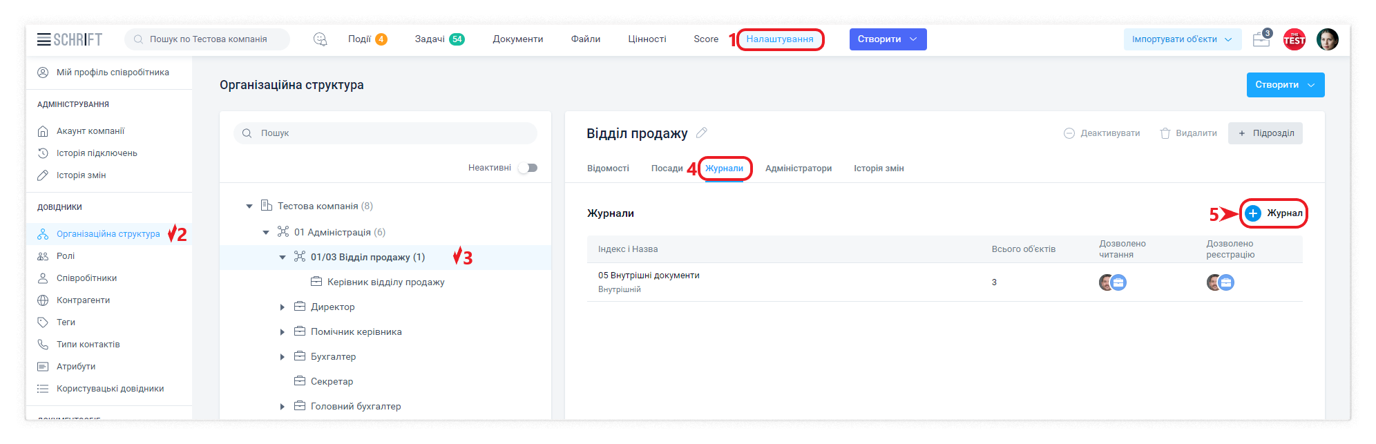
Task: Click the Деактивувати button
Action: tap(1102, 133)
